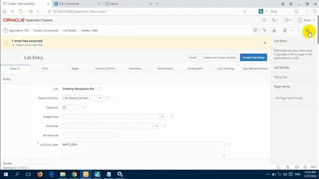Screen dimensions: 319x179
Task: Stop loading the page
Action: pos(12,11)
